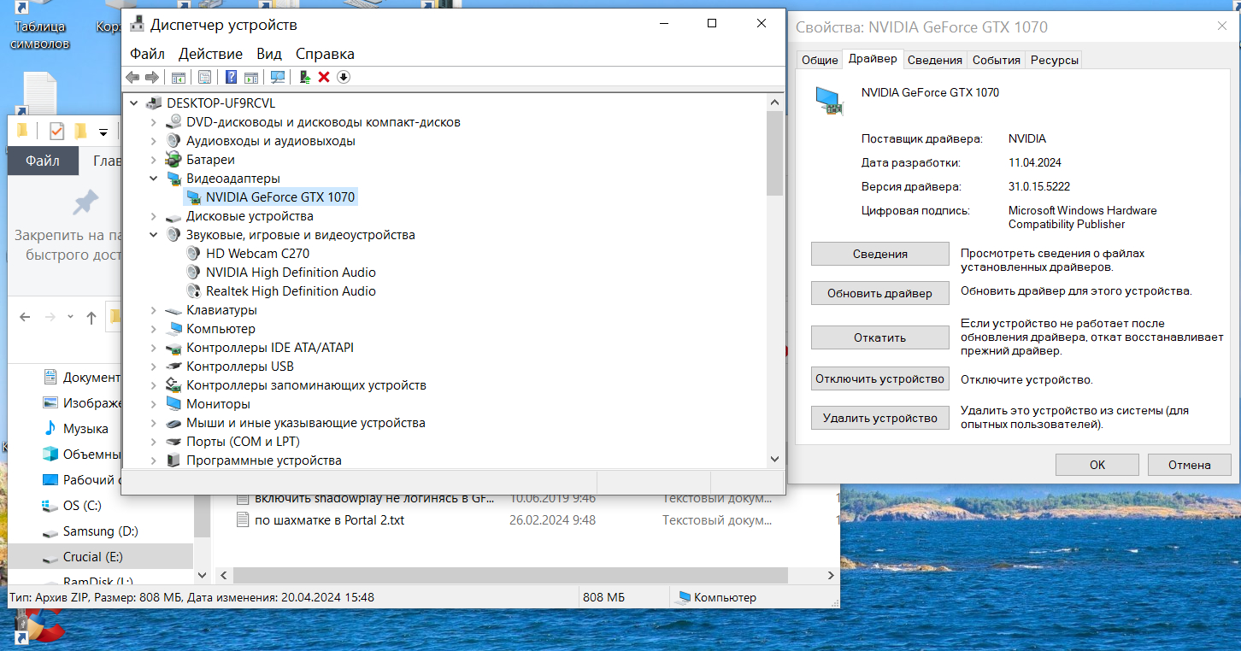Click the Удалить устройство button
Image resolution: width=1241 pixels, height=651 pixels.
click(880, 418)
